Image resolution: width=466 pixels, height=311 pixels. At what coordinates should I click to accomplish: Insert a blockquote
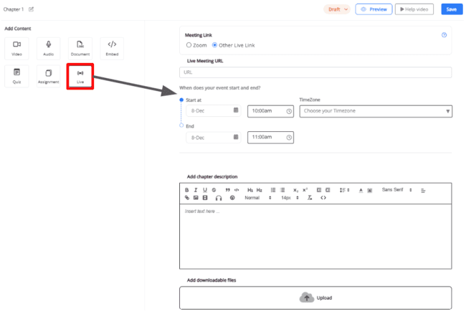coord(228,190)
